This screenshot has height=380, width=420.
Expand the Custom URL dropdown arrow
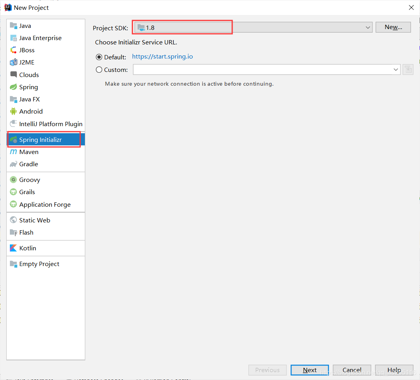396,70
